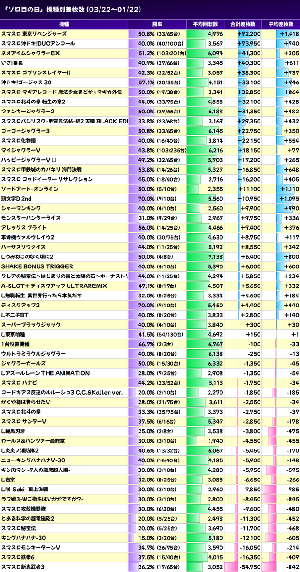Click the 機種 column header

pos(64,24)
